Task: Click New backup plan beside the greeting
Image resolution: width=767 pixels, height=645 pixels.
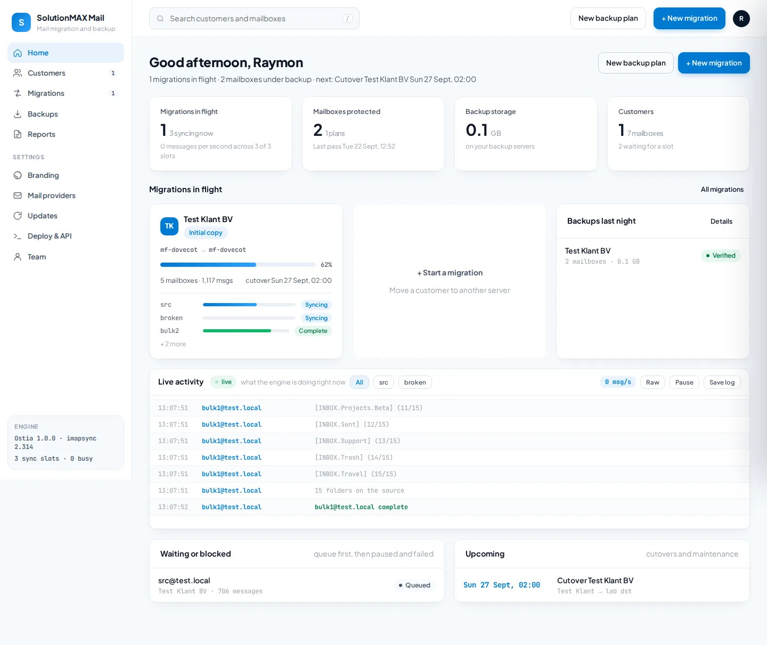Action: click(x=636, y=63)
